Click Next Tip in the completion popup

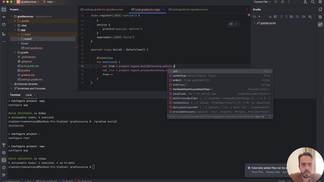(260, 117)
